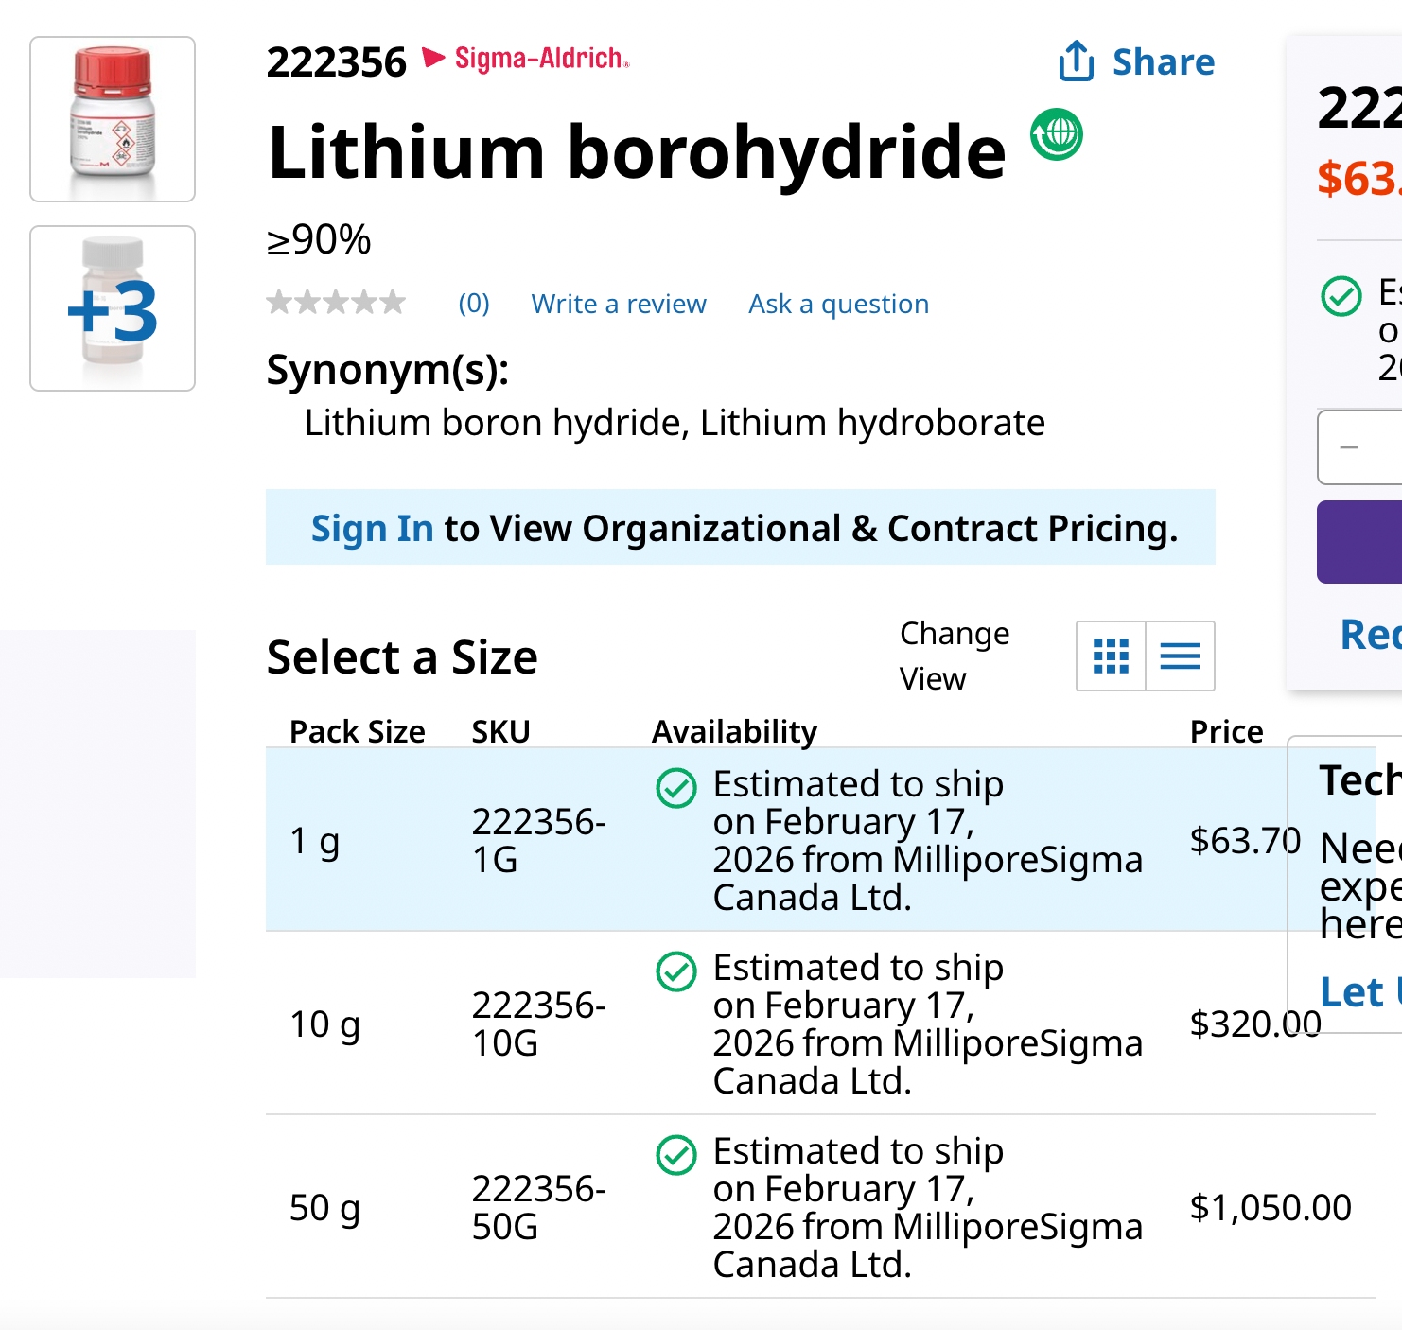This screenshot has width=1402, height=1330.
Task: Click the purple add to cart button
Action: click(1359, 542)
